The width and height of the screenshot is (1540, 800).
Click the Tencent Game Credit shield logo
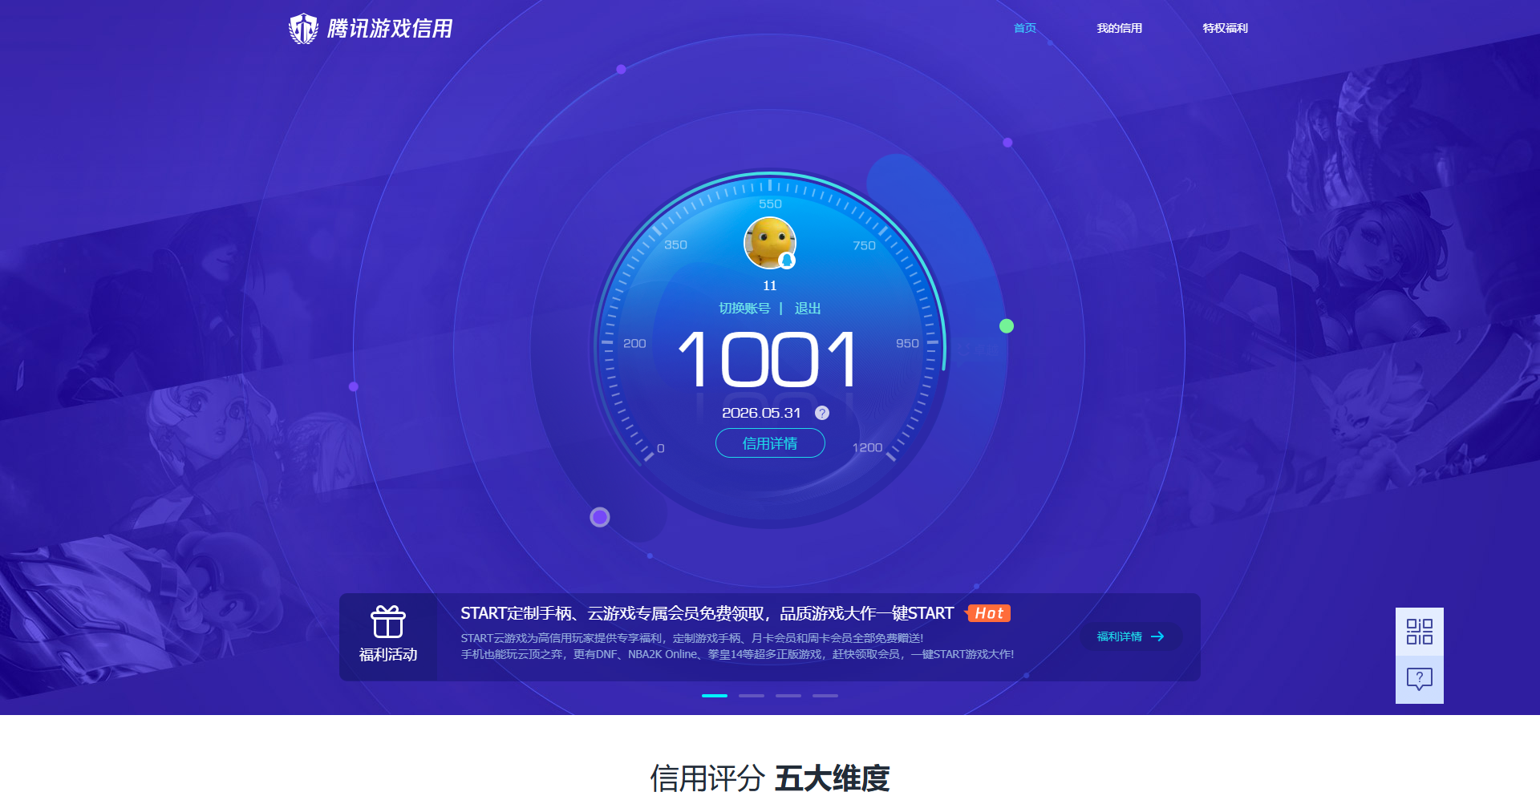click(303, 29)
